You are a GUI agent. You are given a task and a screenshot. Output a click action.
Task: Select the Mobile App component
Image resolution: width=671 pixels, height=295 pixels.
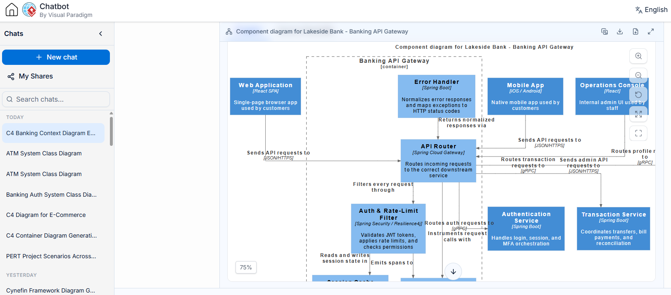[525, 96]
